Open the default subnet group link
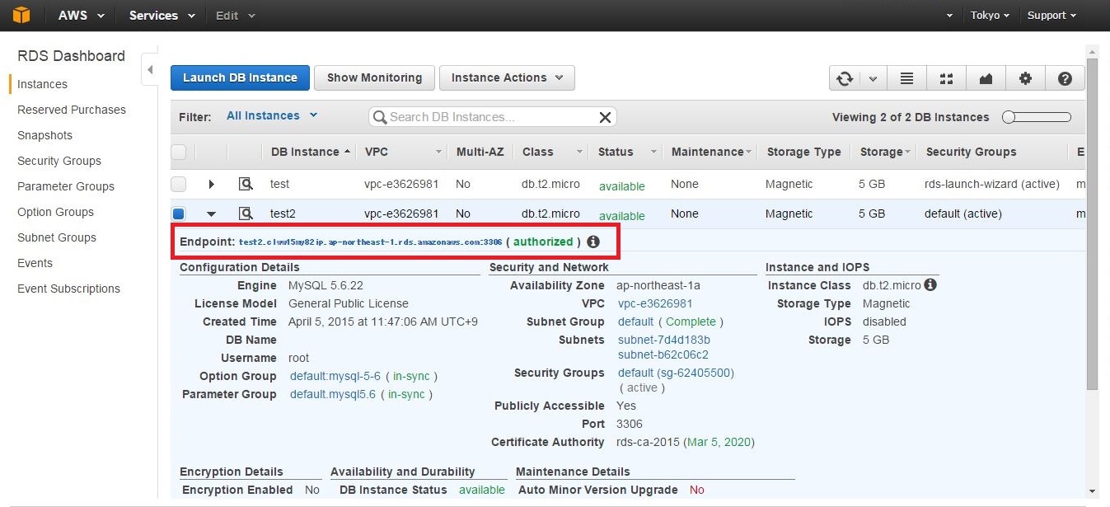Screen dimensions: 1110x507 tap(635, 322)
